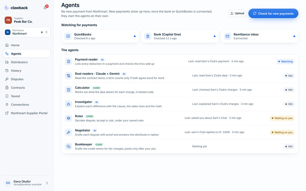Click the History clock icon
The height and width of the screenshot is (191, 306).
click(7, 70)
